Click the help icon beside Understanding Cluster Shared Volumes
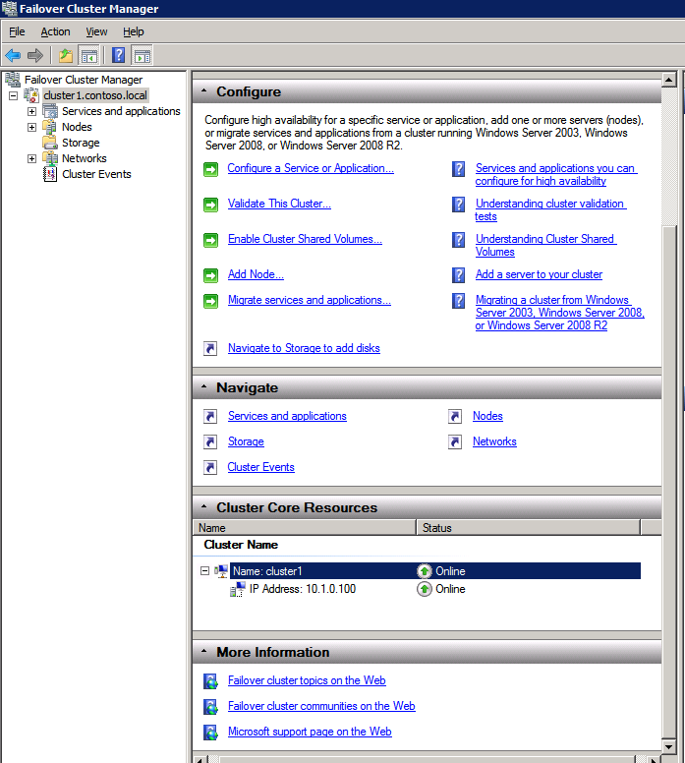This screenshot has width=685, height=763. click(458, 239)
